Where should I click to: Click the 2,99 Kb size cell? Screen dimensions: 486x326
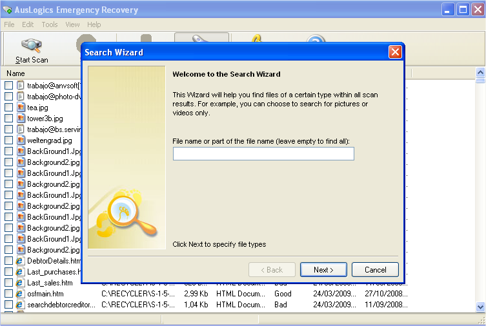[196, 294]
